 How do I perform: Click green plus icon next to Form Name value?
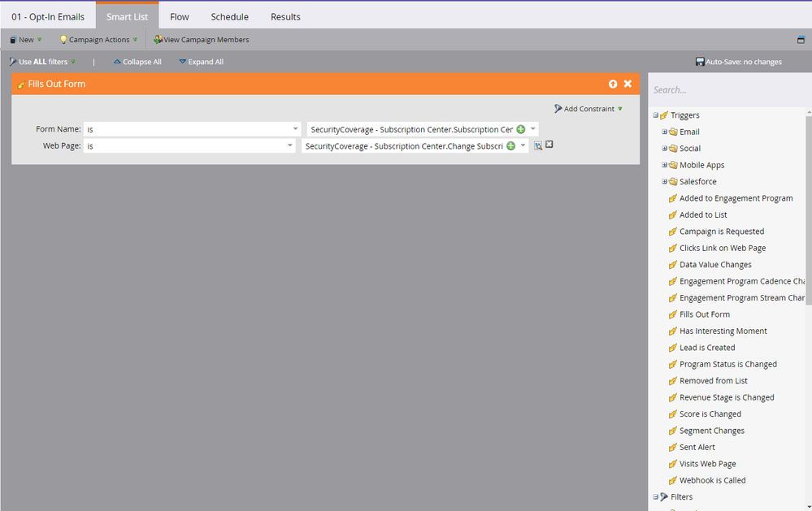pos(521,129)
